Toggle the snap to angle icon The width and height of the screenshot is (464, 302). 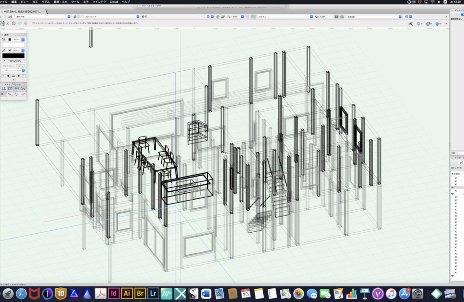point(17,89)
